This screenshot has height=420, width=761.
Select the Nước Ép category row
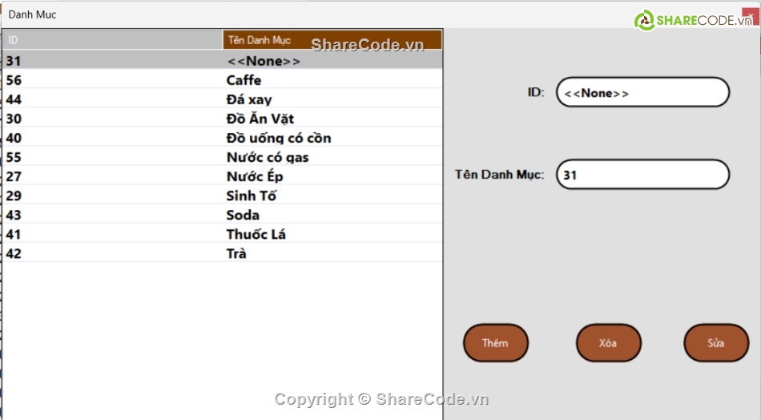coord(222,176)
